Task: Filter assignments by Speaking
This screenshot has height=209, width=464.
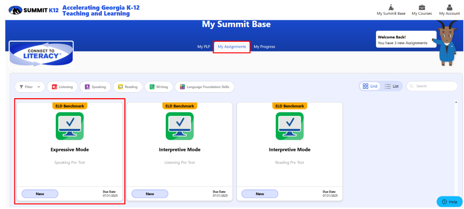Action: [95, 87]
